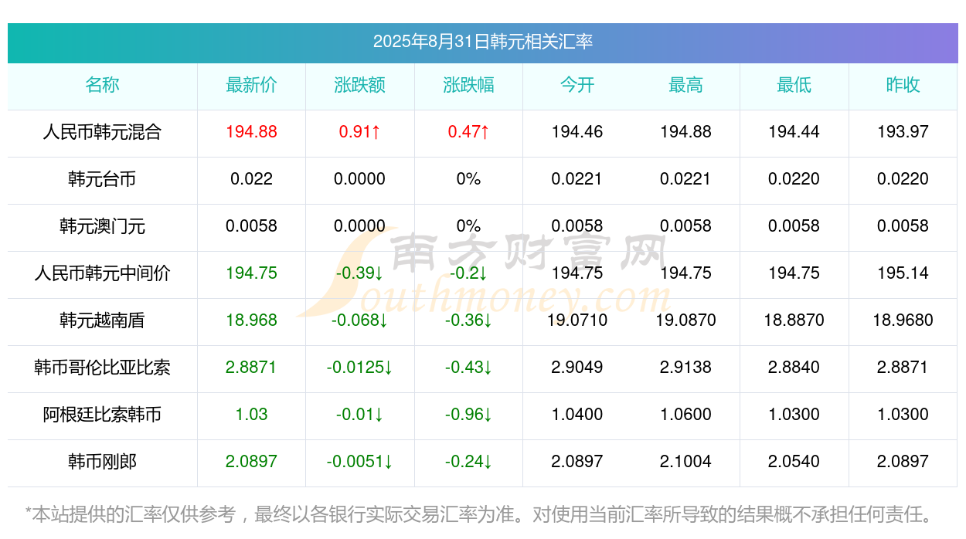Screen dimensions: 966x539
Task: Select change amount -0.39↓
Action: [360, 273]
